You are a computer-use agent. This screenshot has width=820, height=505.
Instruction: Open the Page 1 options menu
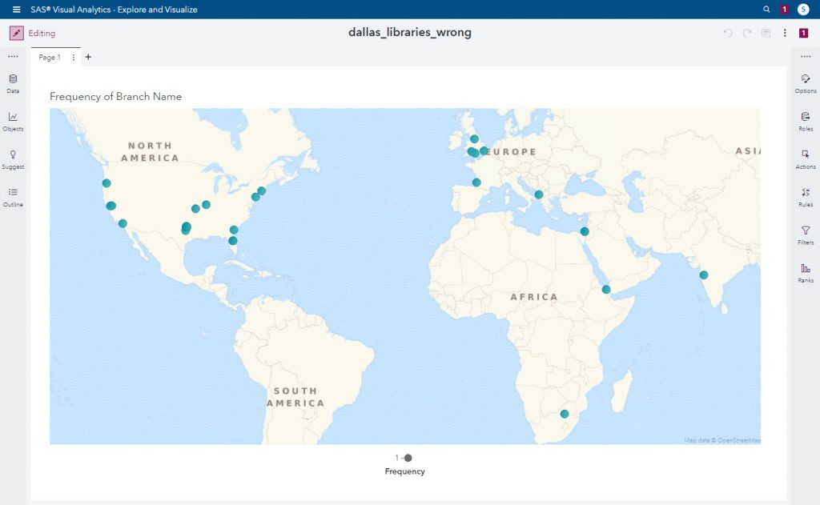pyautogui.click(x=73, y=57)
